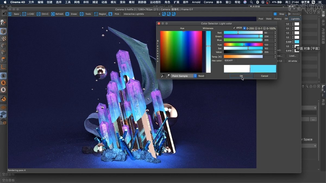Screen dimensions: 326x183
Task: Select the 0-1 range radio button
Action: 256,28
